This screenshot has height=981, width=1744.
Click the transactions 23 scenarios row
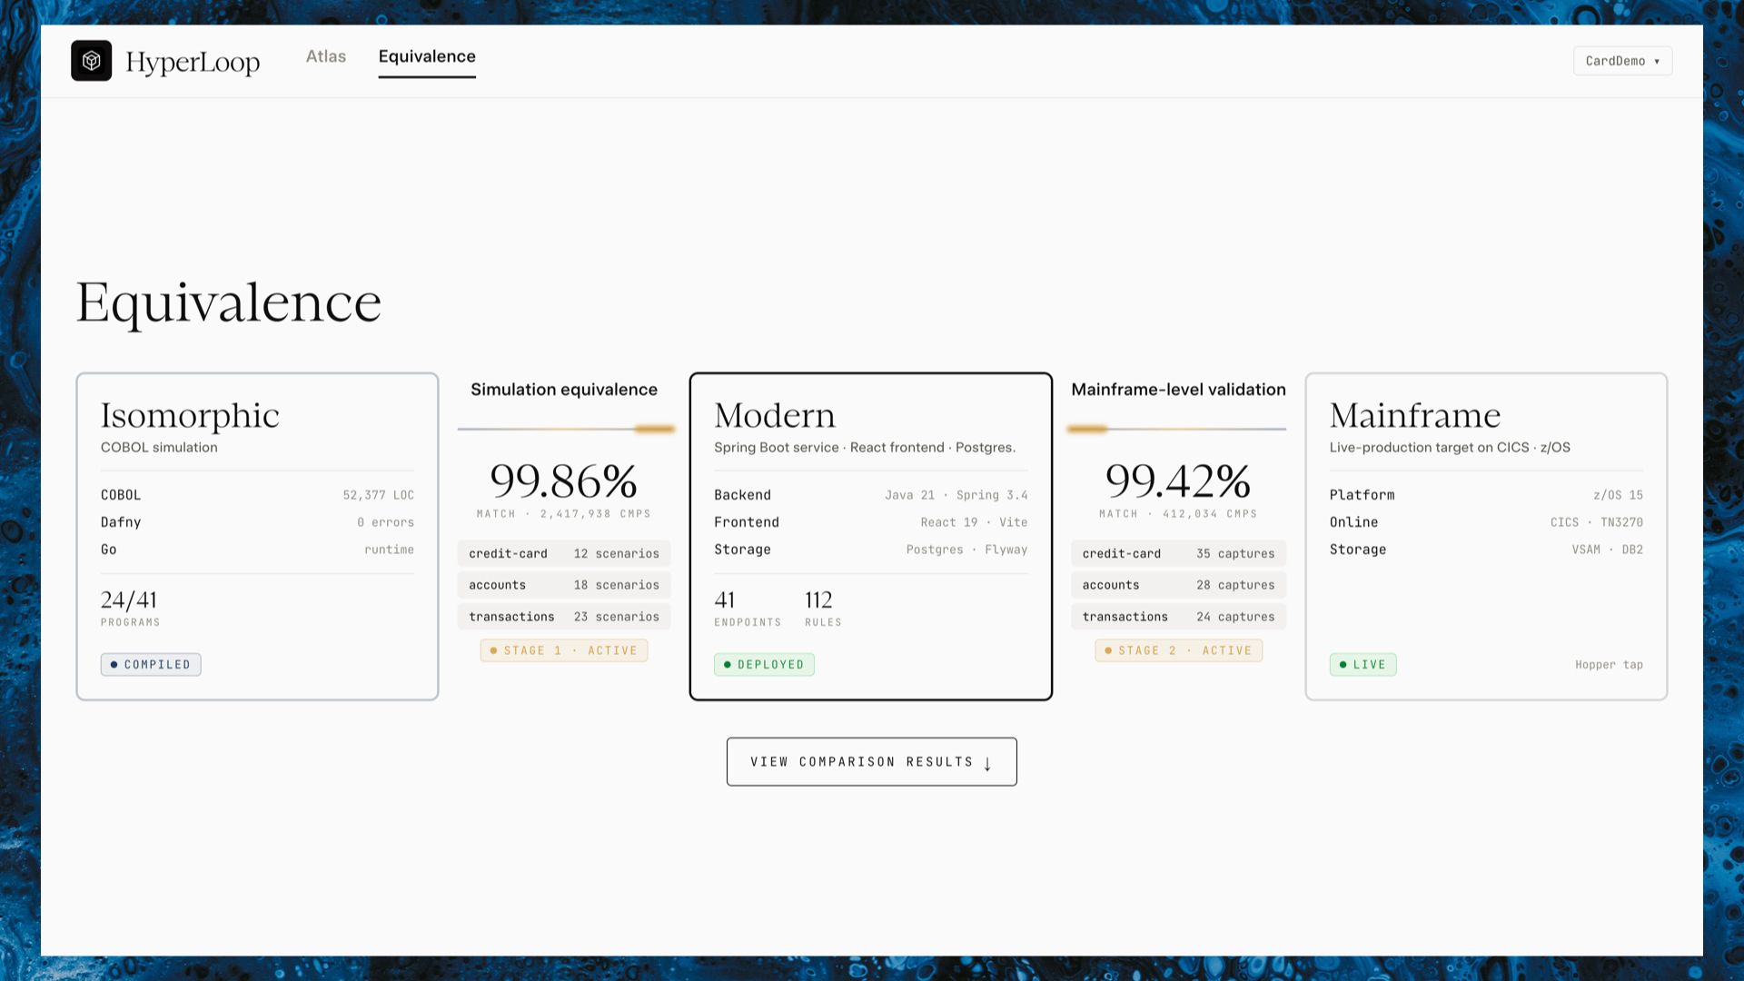pyautogui.click(x=564, y=617)
